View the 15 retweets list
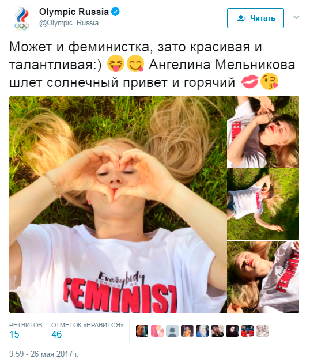The width and height of the screenshot is (310, 363). (26, 330)
